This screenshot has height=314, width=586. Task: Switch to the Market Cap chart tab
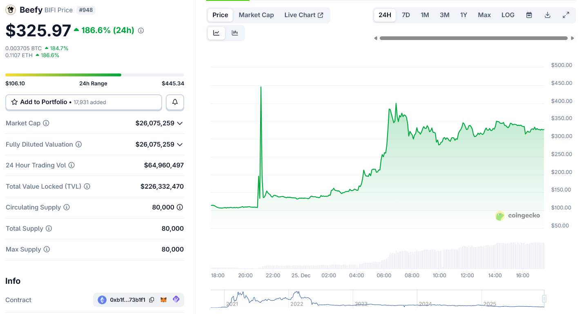(256, 15)
